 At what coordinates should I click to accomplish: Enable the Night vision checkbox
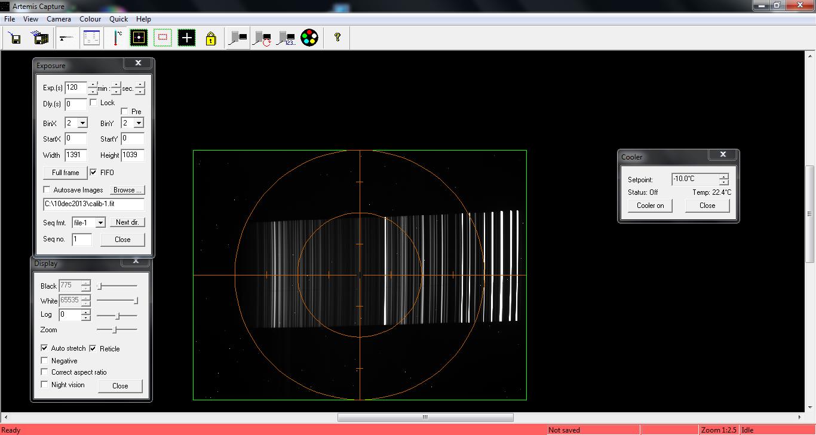point(45,385)
